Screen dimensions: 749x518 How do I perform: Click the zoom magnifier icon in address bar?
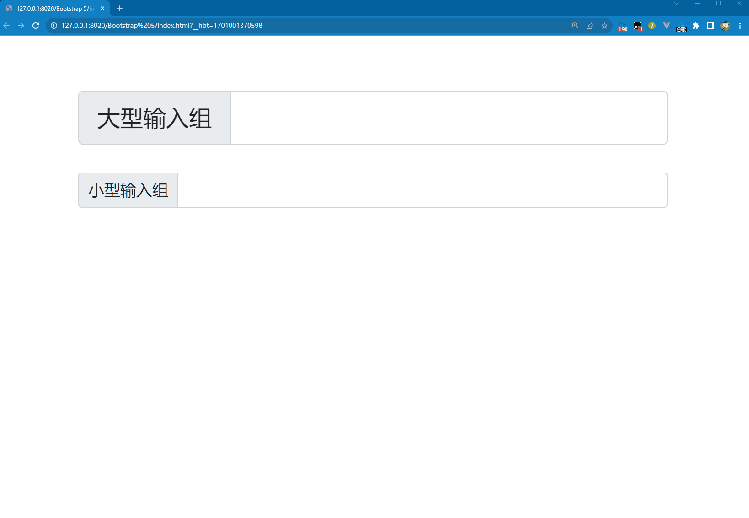(x=575, y=26)
